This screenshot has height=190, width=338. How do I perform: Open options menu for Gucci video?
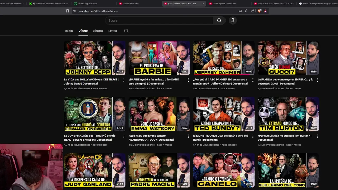pyautogui.click(x=317, y=80)
